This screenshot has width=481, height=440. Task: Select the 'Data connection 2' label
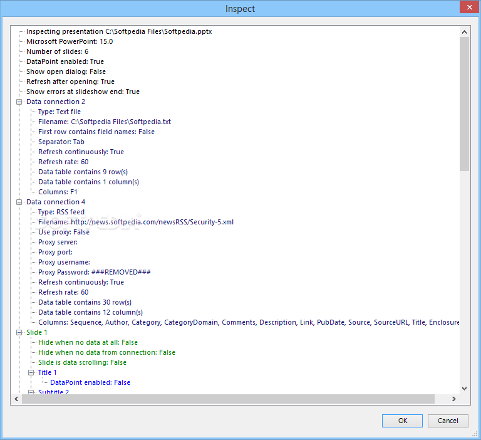tap(56, 102)
